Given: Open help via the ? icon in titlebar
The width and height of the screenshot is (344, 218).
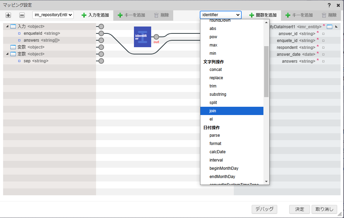Looking at the screenshot, I should coord(330,5).
